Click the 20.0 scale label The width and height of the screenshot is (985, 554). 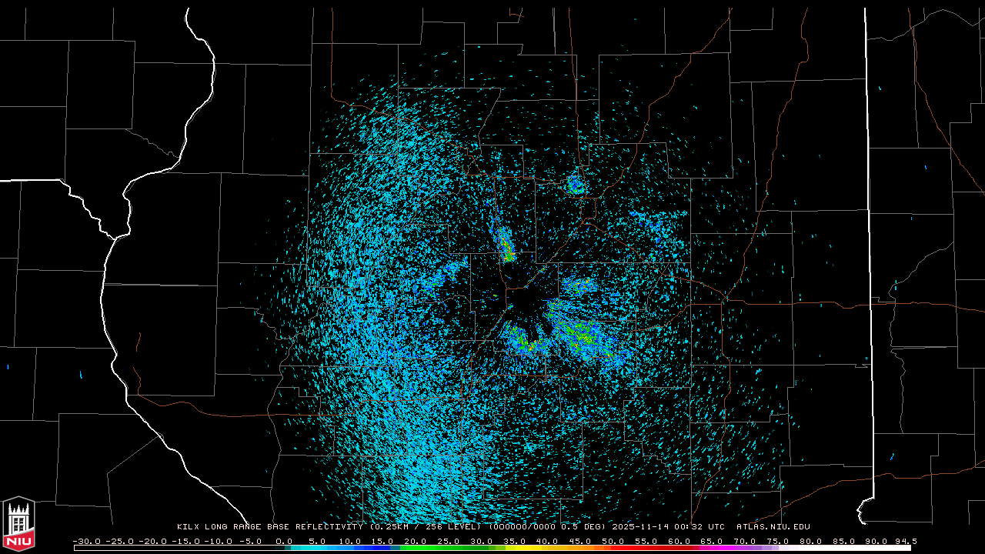416,541
